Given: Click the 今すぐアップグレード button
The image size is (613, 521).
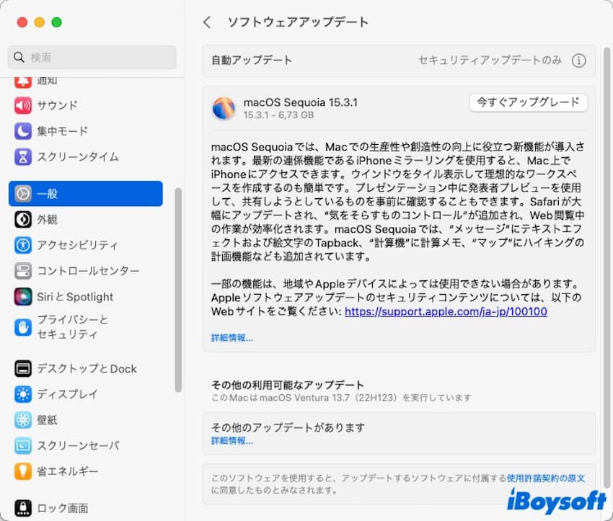Looking at the screenshot, I should click(528, 102).
